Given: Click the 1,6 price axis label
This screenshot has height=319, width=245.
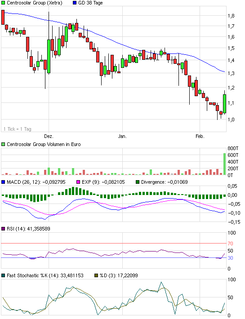Looking at the screenshot, I should point(231,37).
